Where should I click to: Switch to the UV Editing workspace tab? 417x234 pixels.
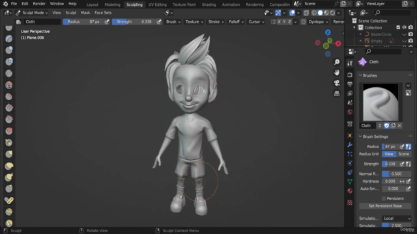(158, 5)
